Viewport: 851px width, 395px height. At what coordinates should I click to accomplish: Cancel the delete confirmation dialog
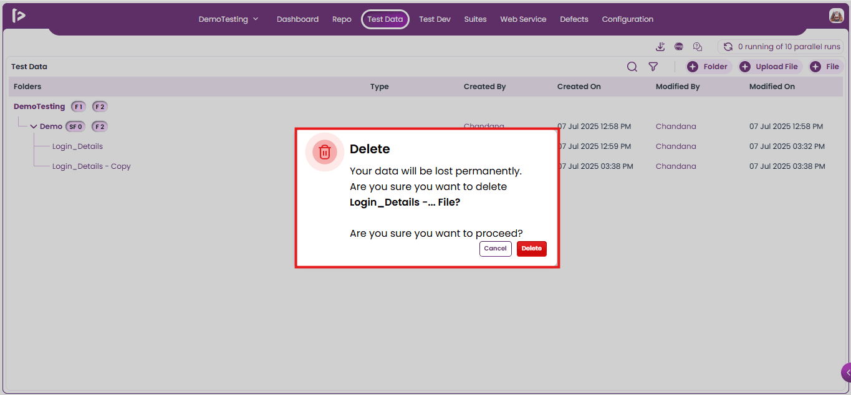click(x=496, y=249)
